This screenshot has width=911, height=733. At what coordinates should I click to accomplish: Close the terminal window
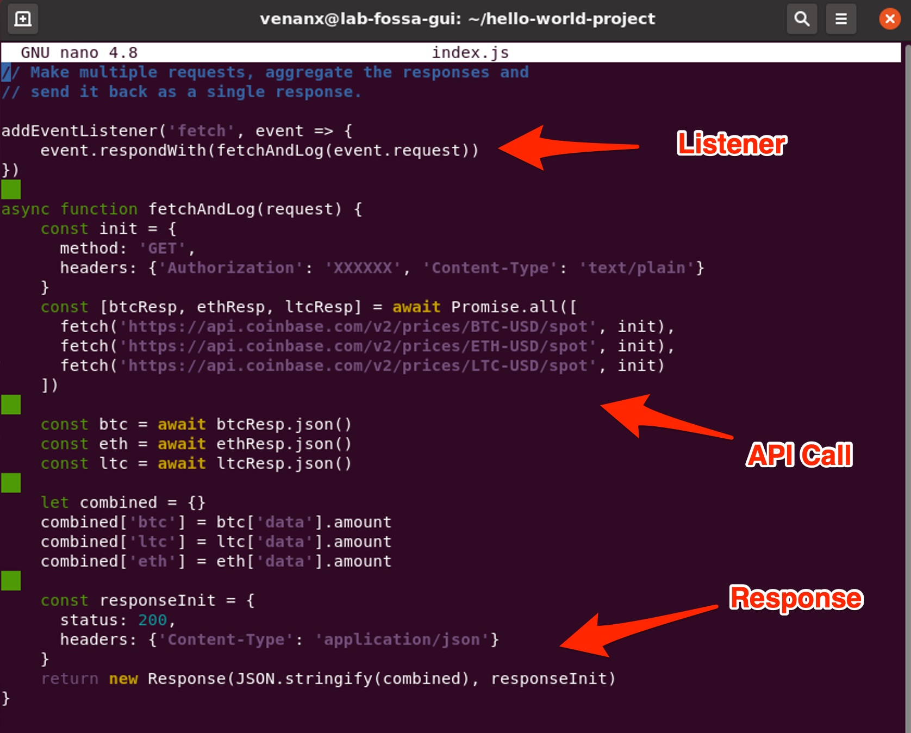(890, 19)
